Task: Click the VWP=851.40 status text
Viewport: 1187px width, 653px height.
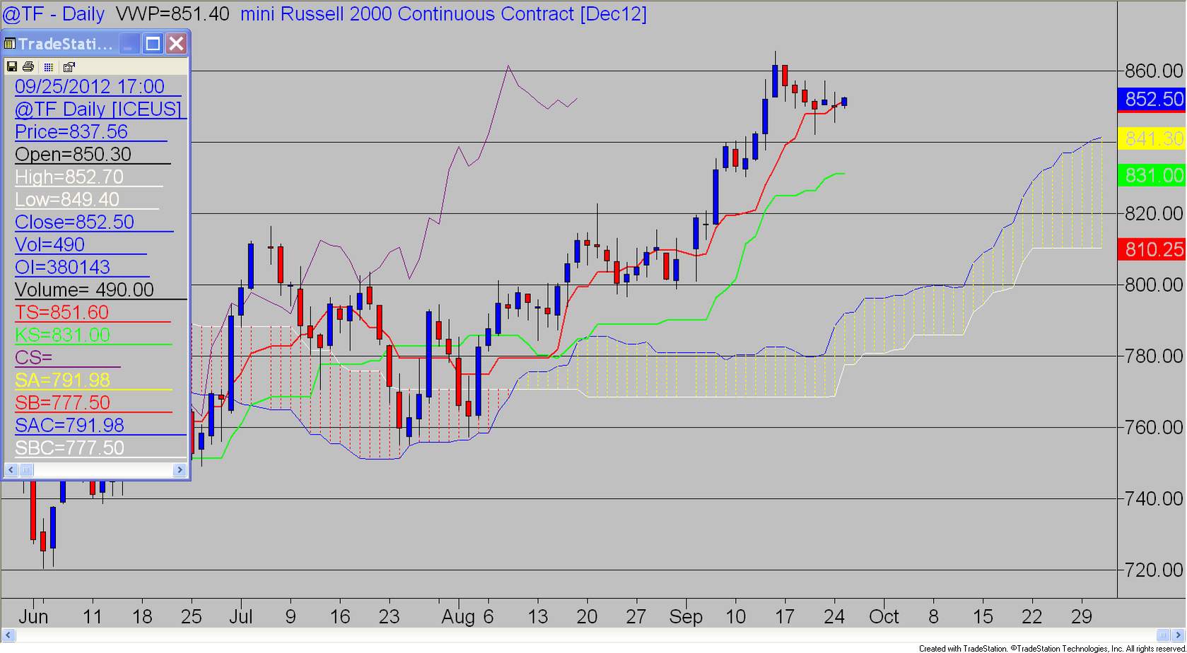Action: pyautogui.click(x=172, y=14)
